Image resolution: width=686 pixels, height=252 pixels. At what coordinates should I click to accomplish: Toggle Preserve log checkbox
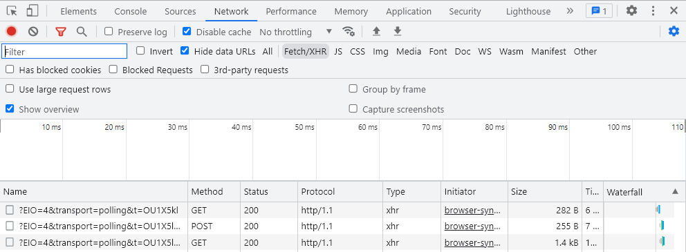click(109, 32)
